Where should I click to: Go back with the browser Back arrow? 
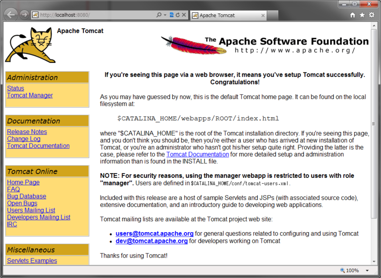tap(11, 15)
